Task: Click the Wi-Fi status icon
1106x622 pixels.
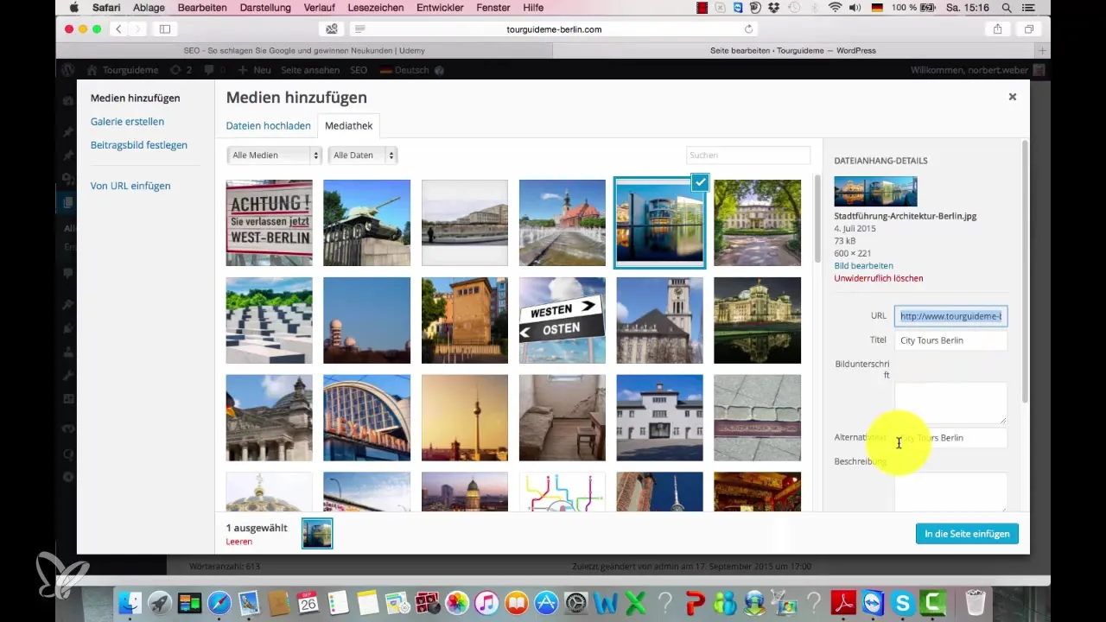Action: [x=835, y=8]
